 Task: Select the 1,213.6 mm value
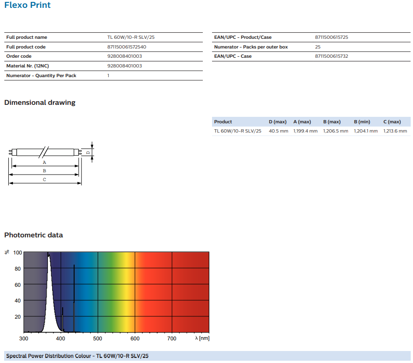click(x=395, y=131)
